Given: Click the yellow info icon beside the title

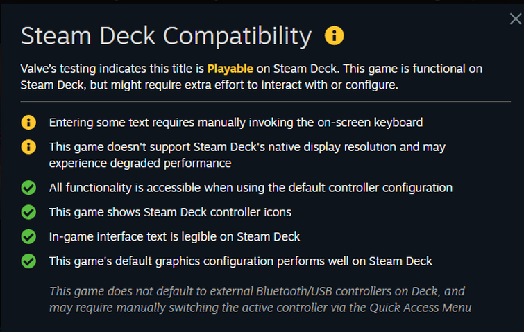Looking at the screenshot, I should [x=335, y=35].
